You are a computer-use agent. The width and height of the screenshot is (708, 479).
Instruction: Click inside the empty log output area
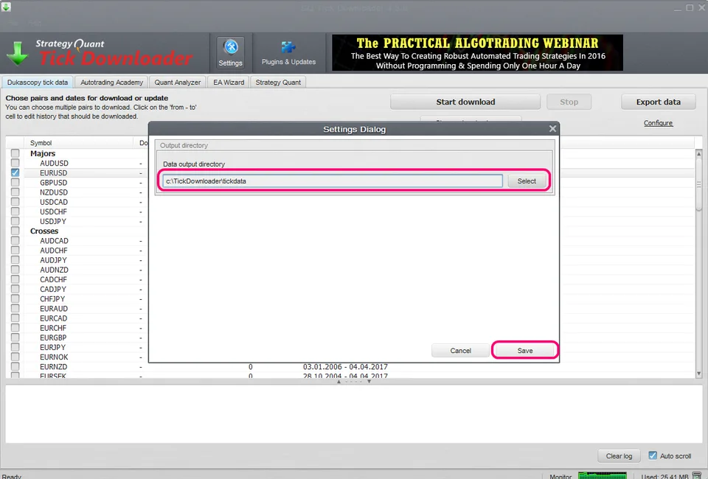click(x=354, y=414)
